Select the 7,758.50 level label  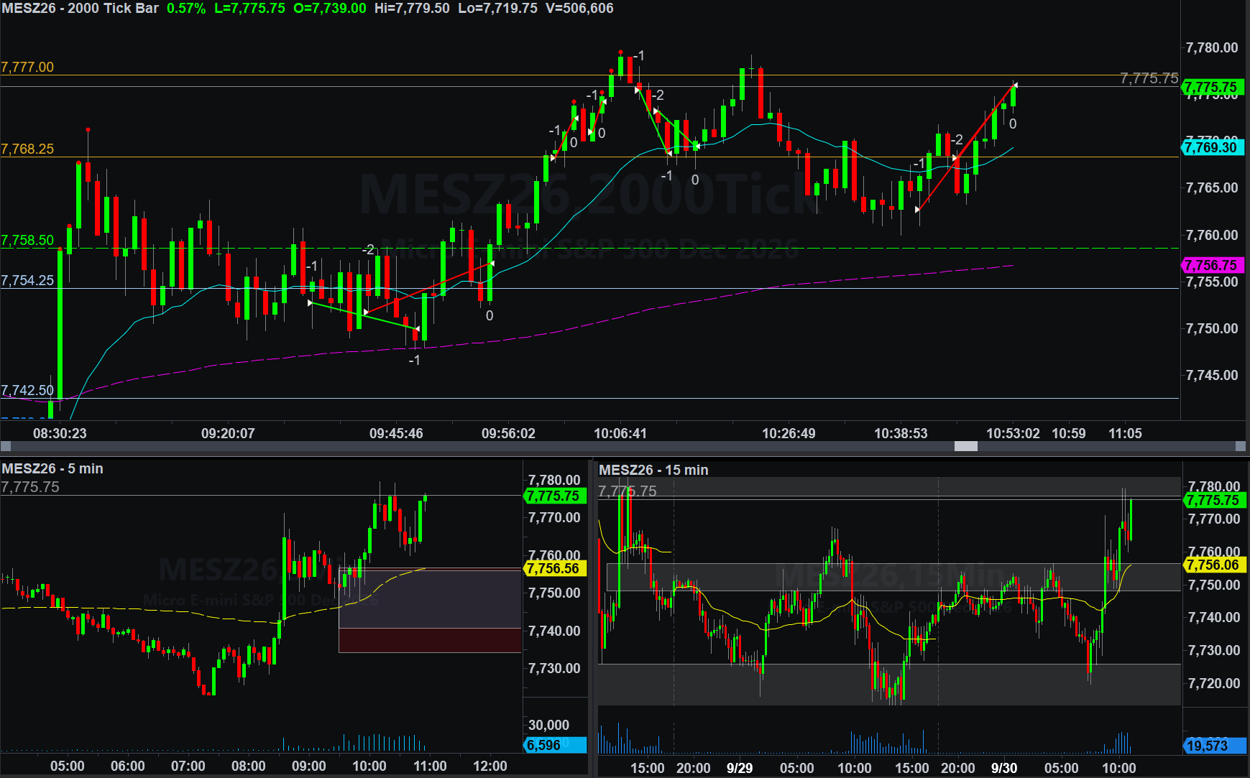[27, 240]
